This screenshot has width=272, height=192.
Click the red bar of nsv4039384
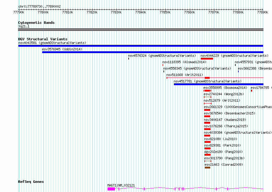pyautogui.click(x=207, y=136)
